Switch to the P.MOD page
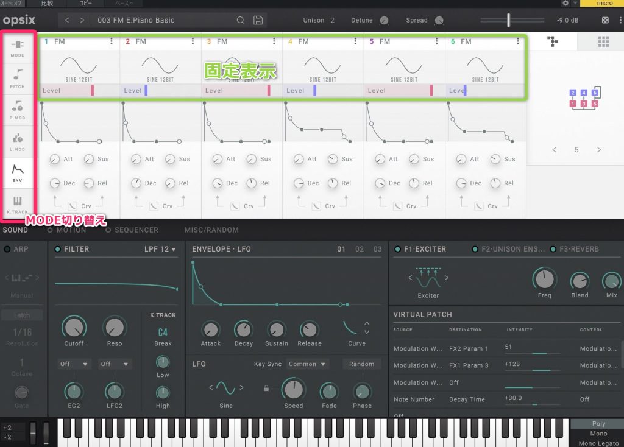This screenshot has height=447, width=624. coord(17,109)
